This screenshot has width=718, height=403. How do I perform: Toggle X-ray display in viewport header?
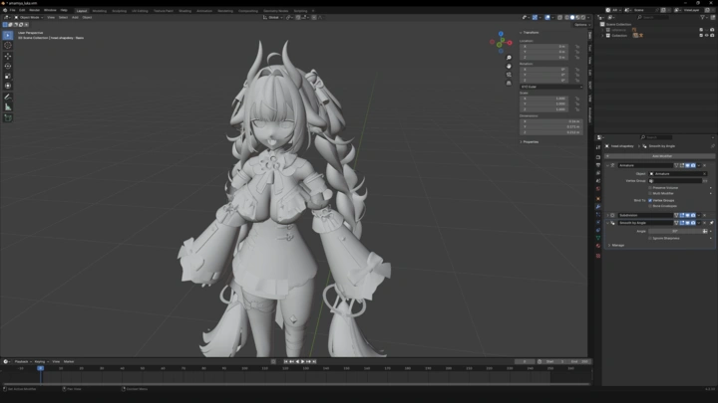pos(560,17)
